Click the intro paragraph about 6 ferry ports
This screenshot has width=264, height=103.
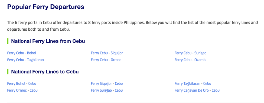pos(132,26)
